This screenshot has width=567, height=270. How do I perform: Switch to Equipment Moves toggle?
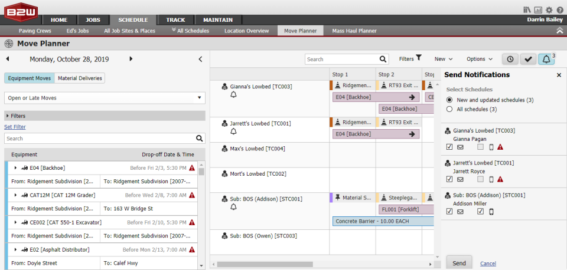click(30, 78)
